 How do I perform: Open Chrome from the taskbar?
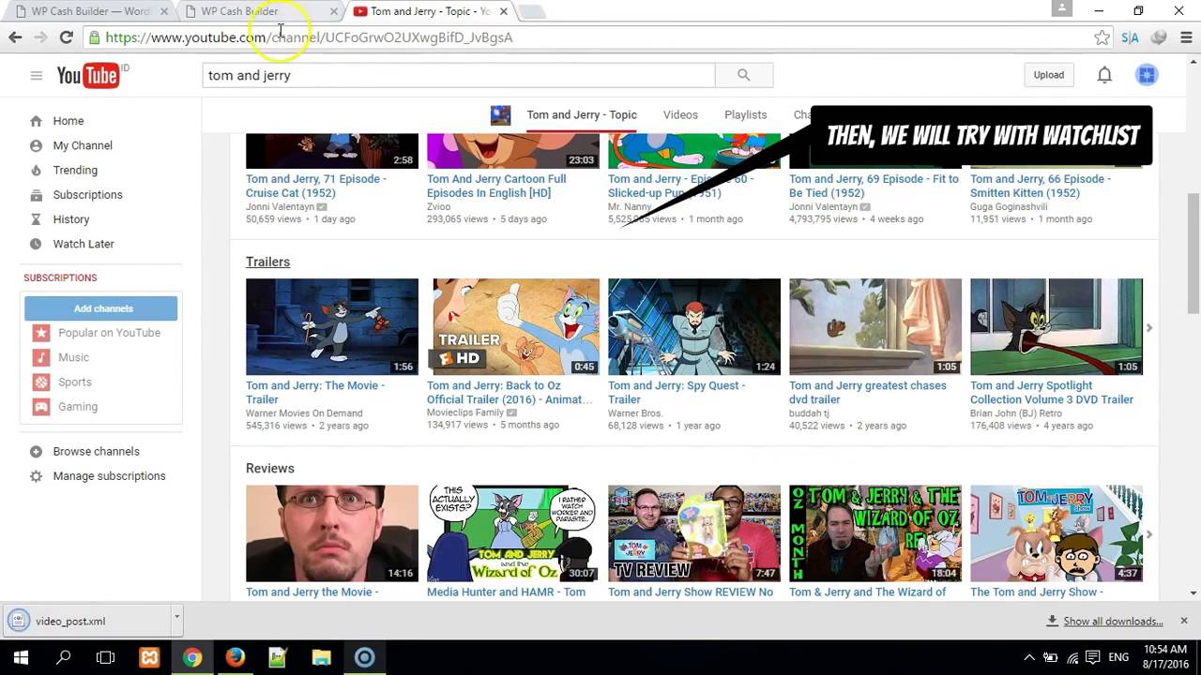click(x=192, y=657)
